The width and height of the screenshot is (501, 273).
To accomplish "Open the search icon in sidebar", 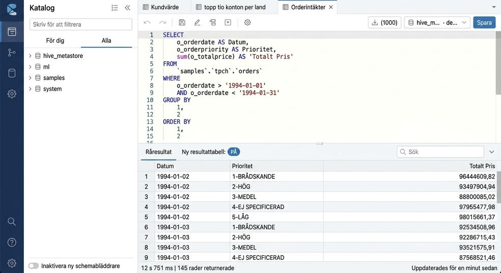I will click(x=12, y=222).
